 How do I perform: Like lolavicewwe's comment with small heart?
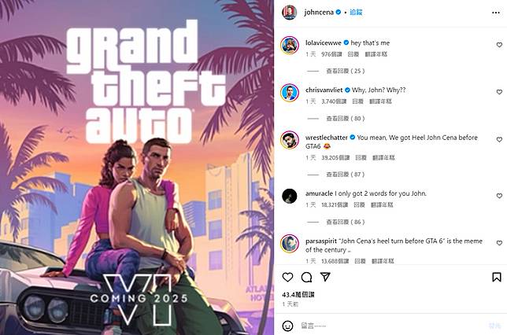pos(499,45)
